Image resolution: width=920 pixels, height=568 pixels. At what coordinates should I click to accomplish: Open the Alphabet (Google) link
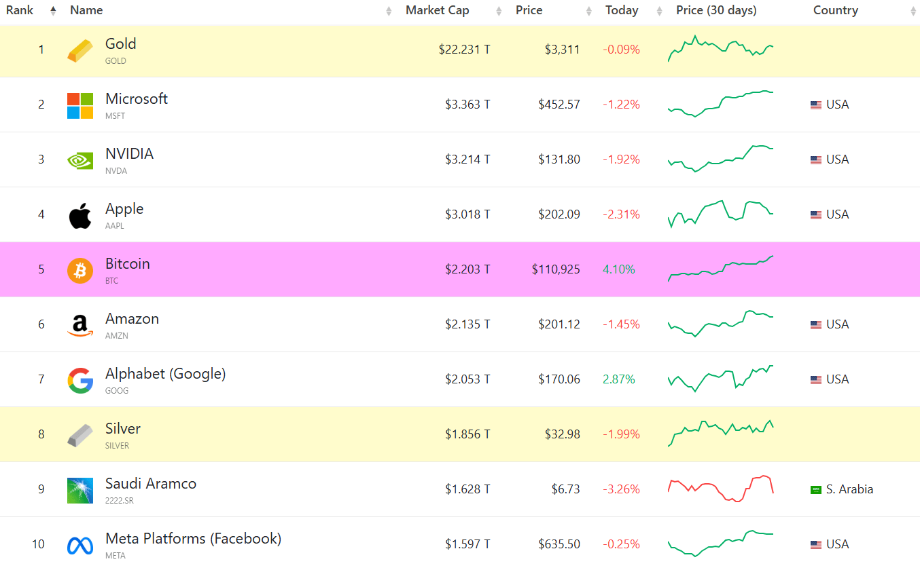pyautogui.click(x=166, y=374)
